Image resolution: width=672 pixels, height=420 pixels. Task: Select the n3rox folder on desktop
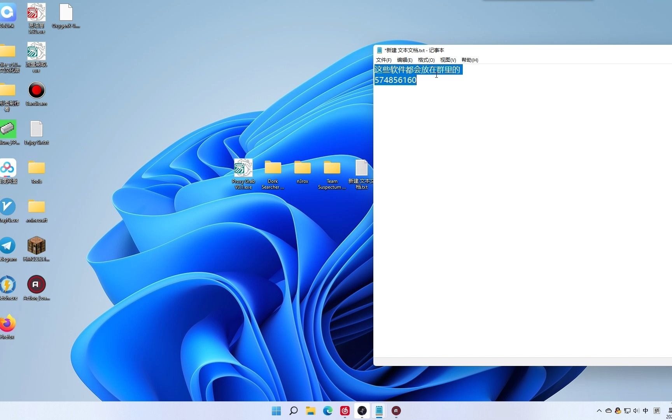(302, 172)
